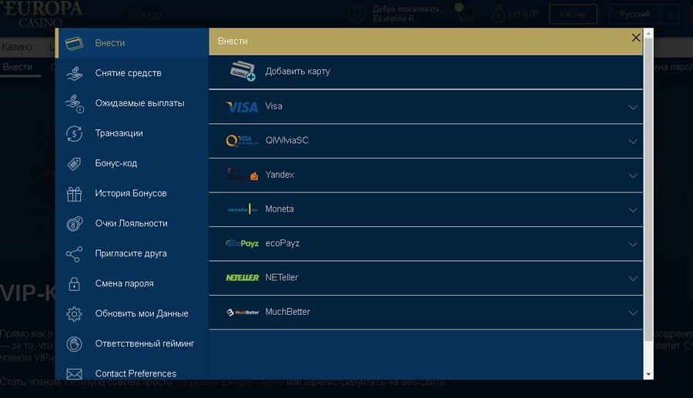Screen dimensions: 693x398
Task: Click the envelope icon for Contact Preferences
Action: click(74, 373)
